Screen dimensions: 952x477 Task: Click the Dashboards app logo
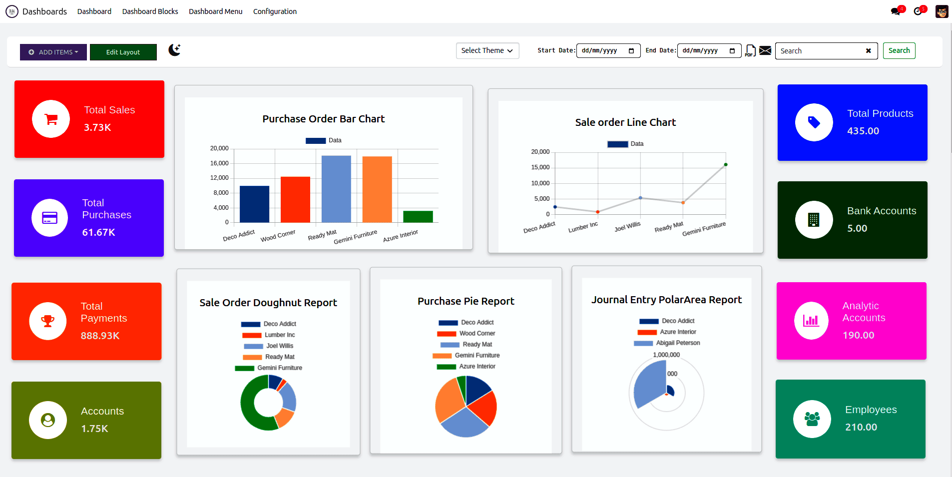[x=11, y=11]
